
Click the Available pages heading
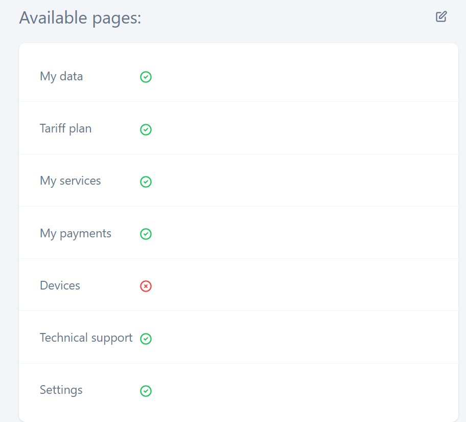(80, 18)
